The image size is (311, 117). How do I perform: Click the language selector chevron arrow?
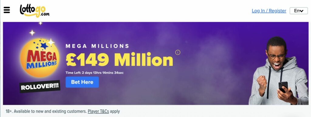pyautogui.click(x=302, y=11)
